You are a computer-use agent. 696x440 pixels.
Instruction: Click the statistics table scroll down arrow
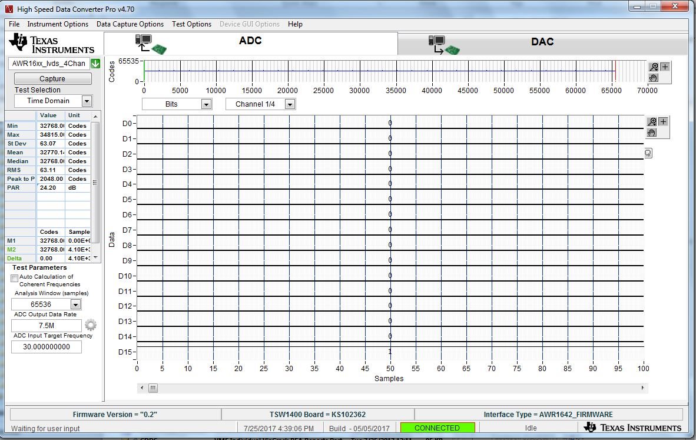pos(95,258)
